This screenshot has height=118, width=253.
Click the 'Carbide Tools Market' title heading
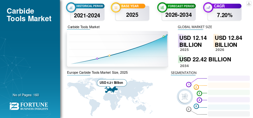coord(29,15)
